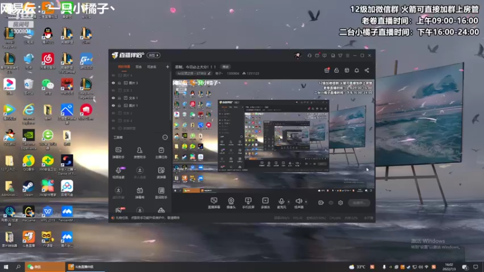Viewport: 484px width, 272px height.
Task: Open the stream settings gear icon
Action: coord(341,202)
